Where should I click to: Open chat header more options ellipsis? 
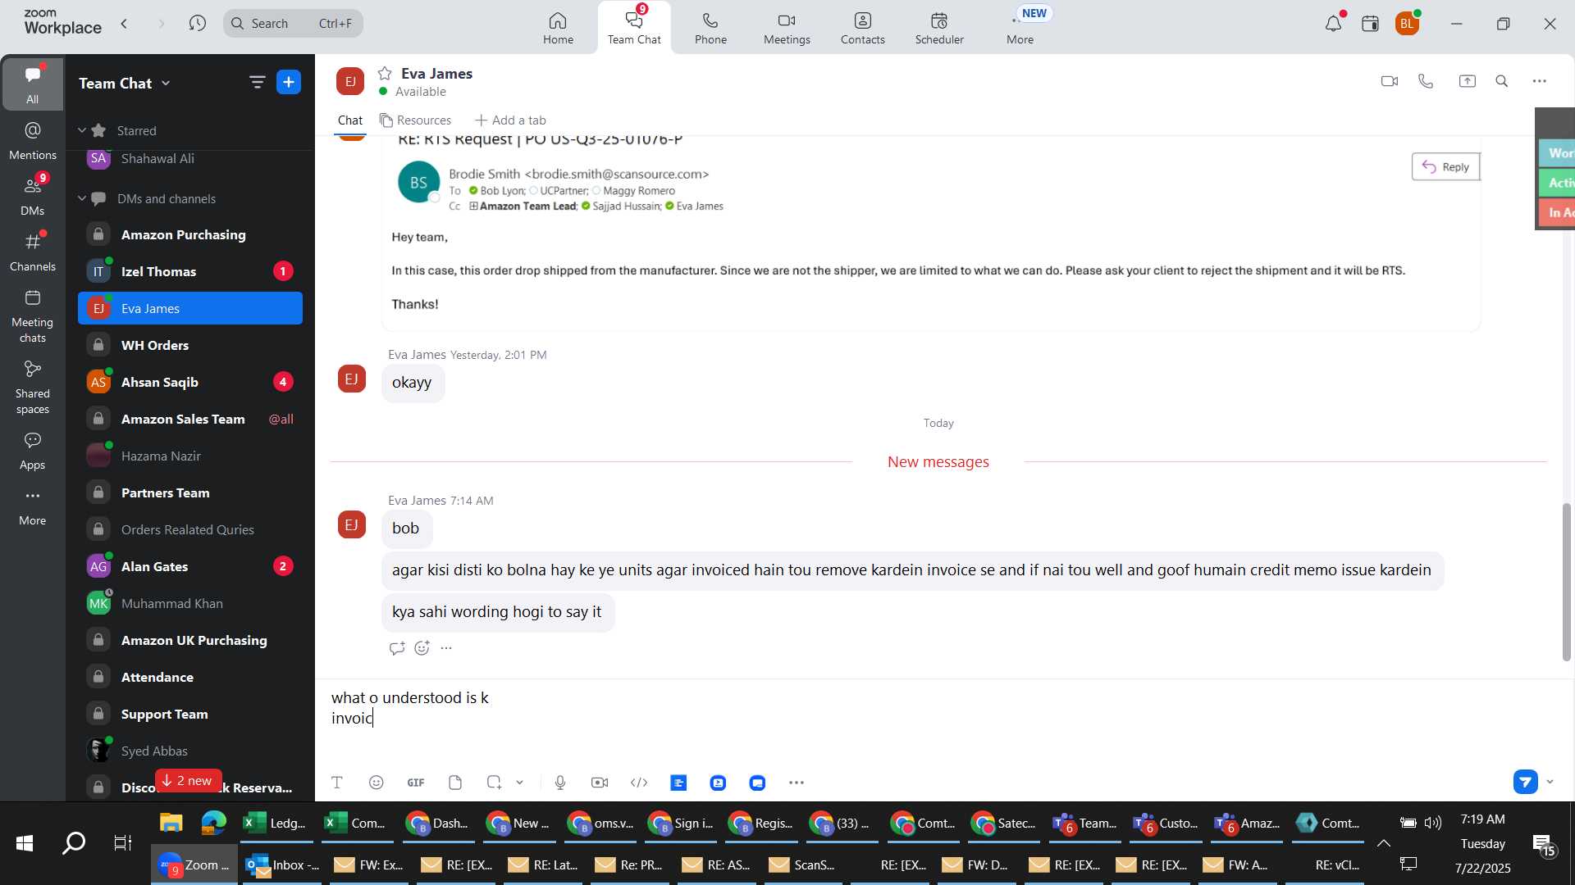[1540, 81]
